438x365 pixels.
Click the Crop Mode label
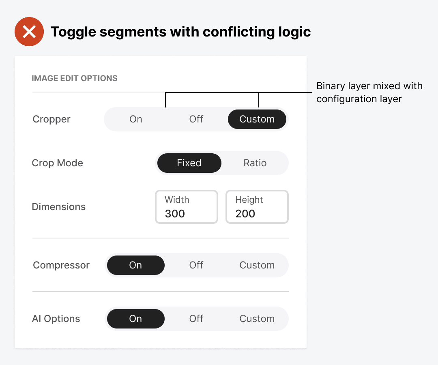click(58, 163)
